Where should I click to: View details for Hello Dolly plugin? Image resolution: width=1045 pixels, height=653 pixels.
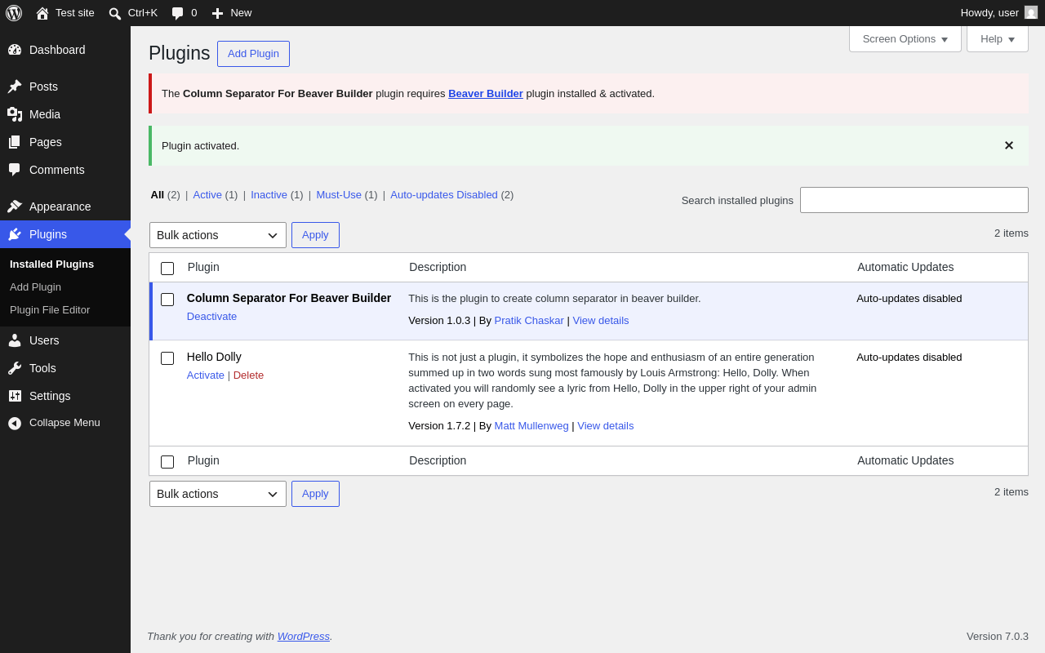(x=606, y=425)
